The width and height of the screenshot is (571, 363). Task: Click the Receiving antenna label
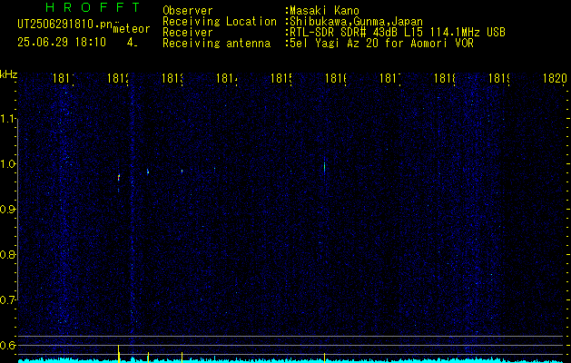point(216,44)
